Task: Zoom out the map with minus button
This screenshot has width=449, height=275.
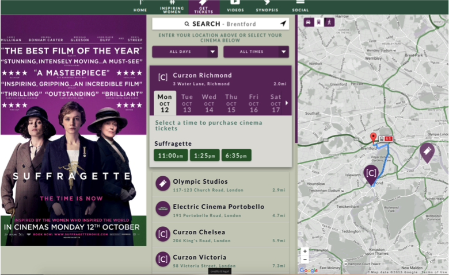Action: coord(305,259)
